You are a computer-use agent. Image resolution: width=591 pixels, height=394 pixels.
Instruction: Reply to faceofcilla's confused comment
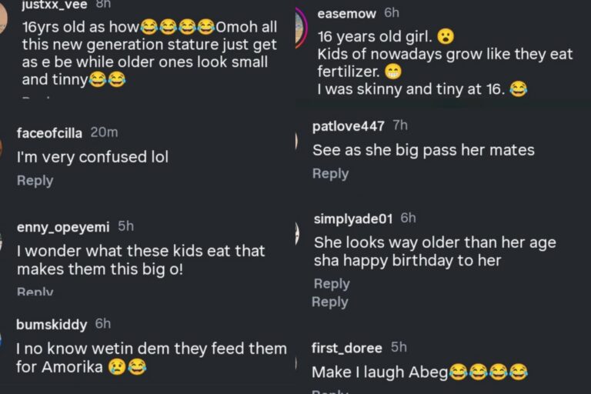[35, 180]
